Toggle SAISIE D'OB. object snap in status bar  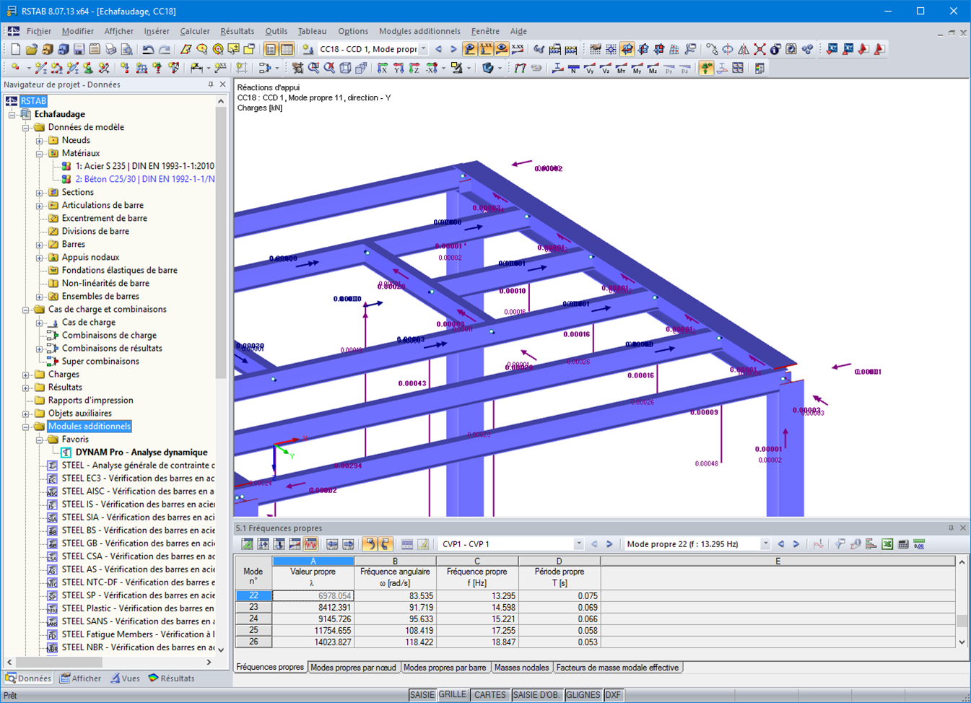pyautogui.click(x=536, y=695)
